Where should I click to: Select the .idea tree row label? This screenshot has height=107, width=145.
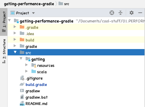[x=30, y=34]
